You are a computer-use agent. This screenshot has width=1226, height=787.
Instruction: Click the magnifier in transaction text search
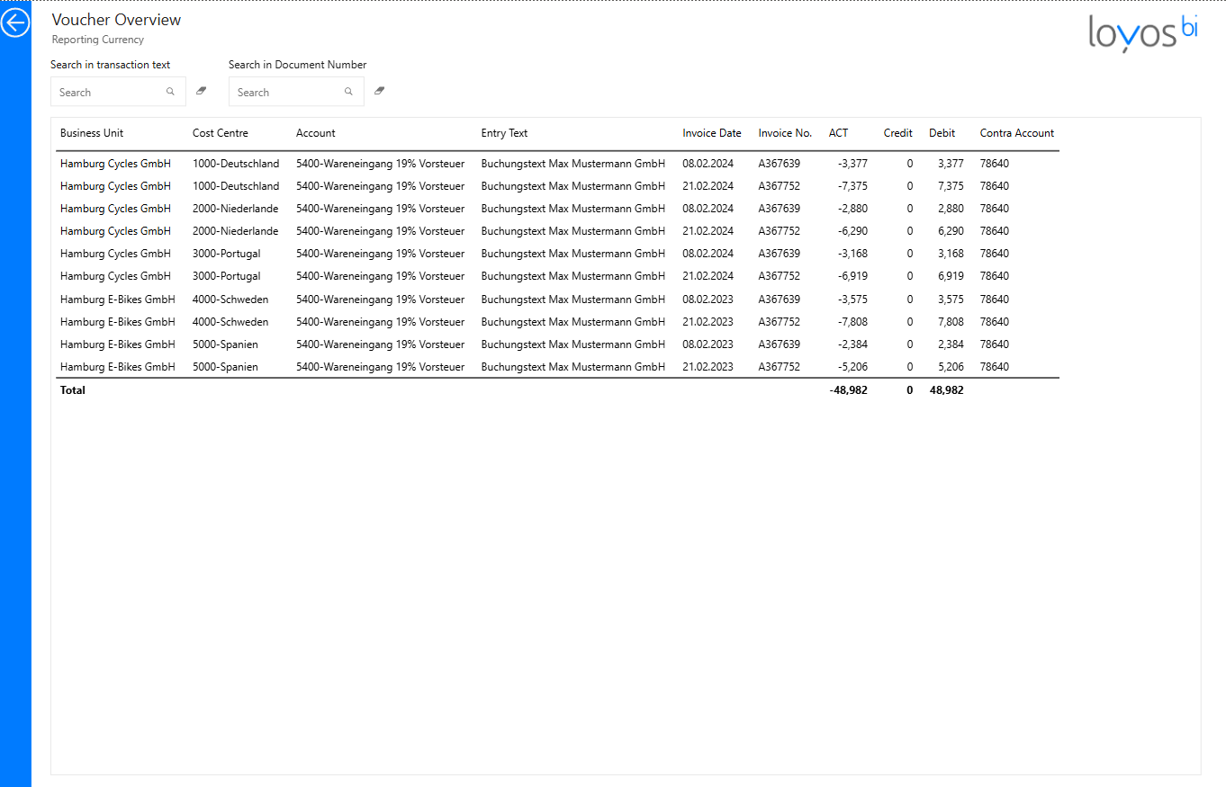point(170,92)
